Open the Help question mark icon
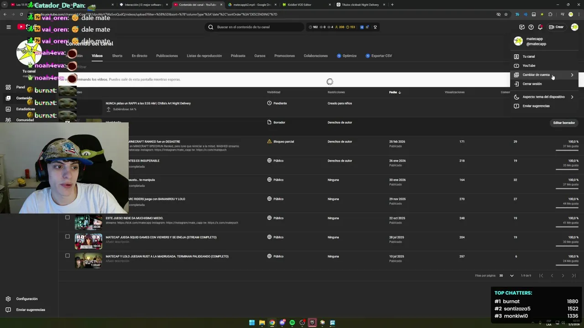The width and height of the screenshot is (584, 328). [531, 27]
